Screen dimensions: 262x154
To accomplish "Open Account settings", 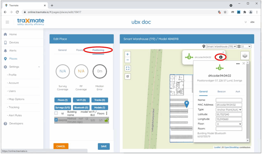I will (13, 83).
